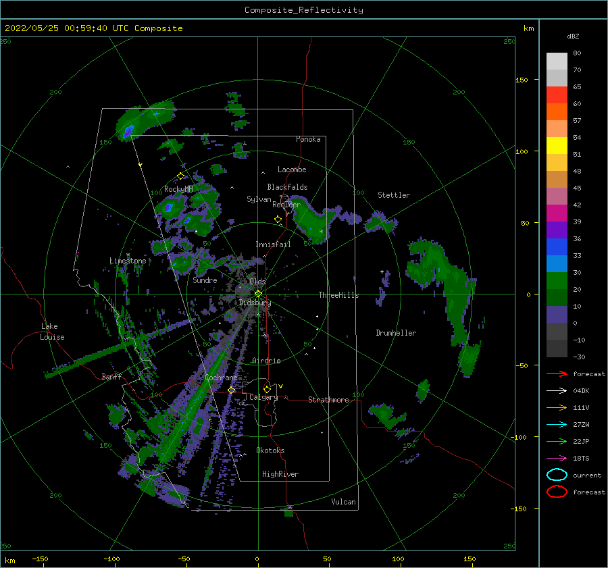Select the blue 36-33 dBZ swatch
Screen dimensions: 608x568
pyautogui.click(x=557, y=247)
